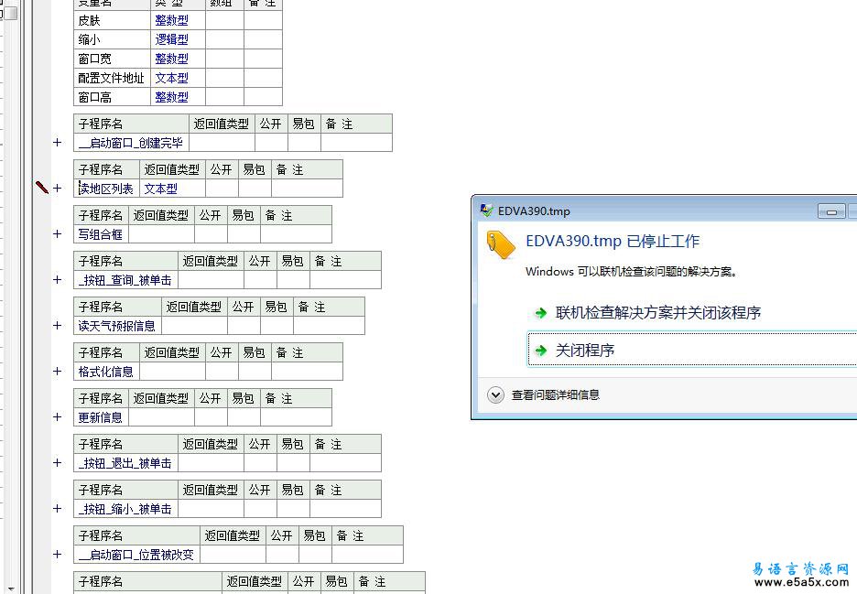The width and height of the screenshot is (857, 594).
Task: Click the 整数型 type of 窗口宽
Action: (171, 59)
